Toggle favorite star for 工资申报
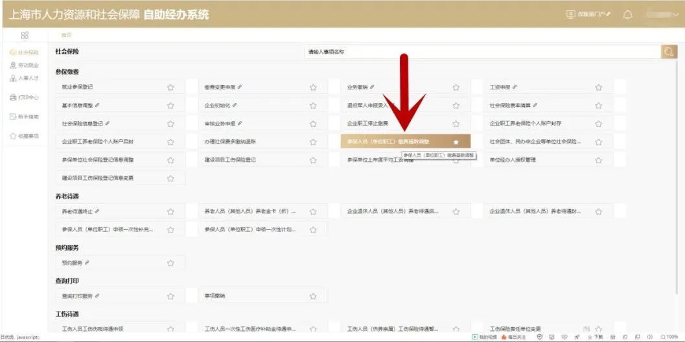 coord(598,87)
